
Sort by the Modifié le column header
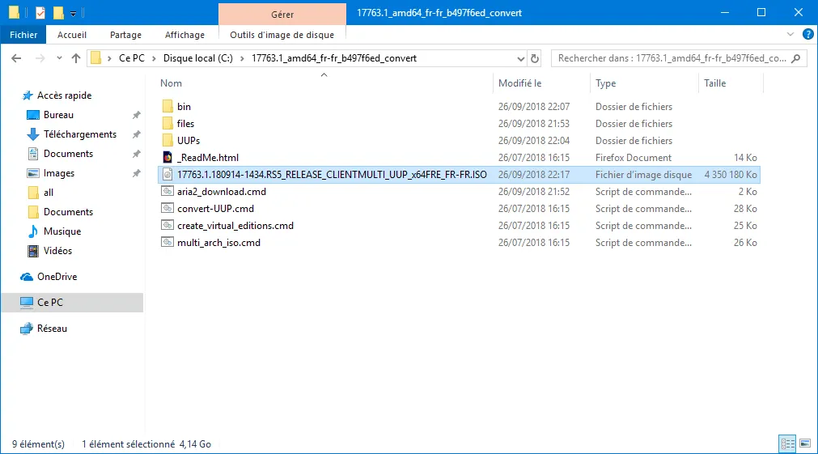pyautogui.click(x=519, y=83)
